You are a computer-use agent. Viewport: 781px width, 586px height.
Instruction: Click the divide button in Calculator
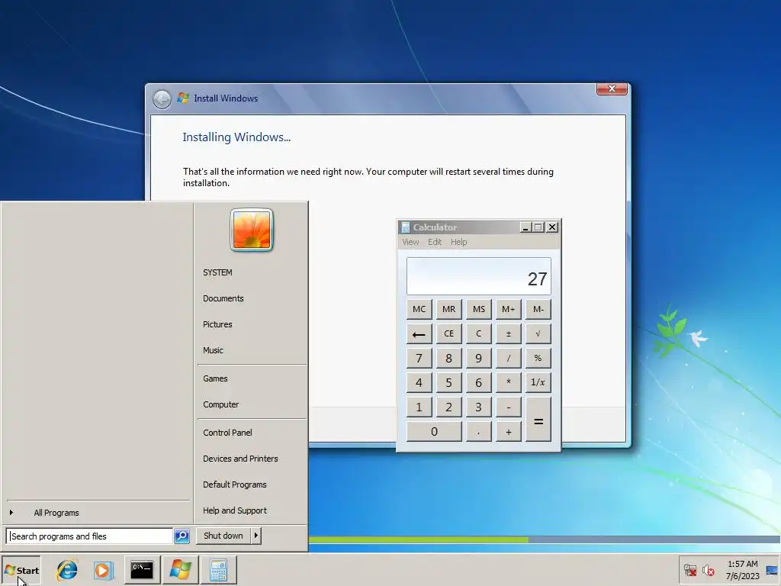click(508, 359)
